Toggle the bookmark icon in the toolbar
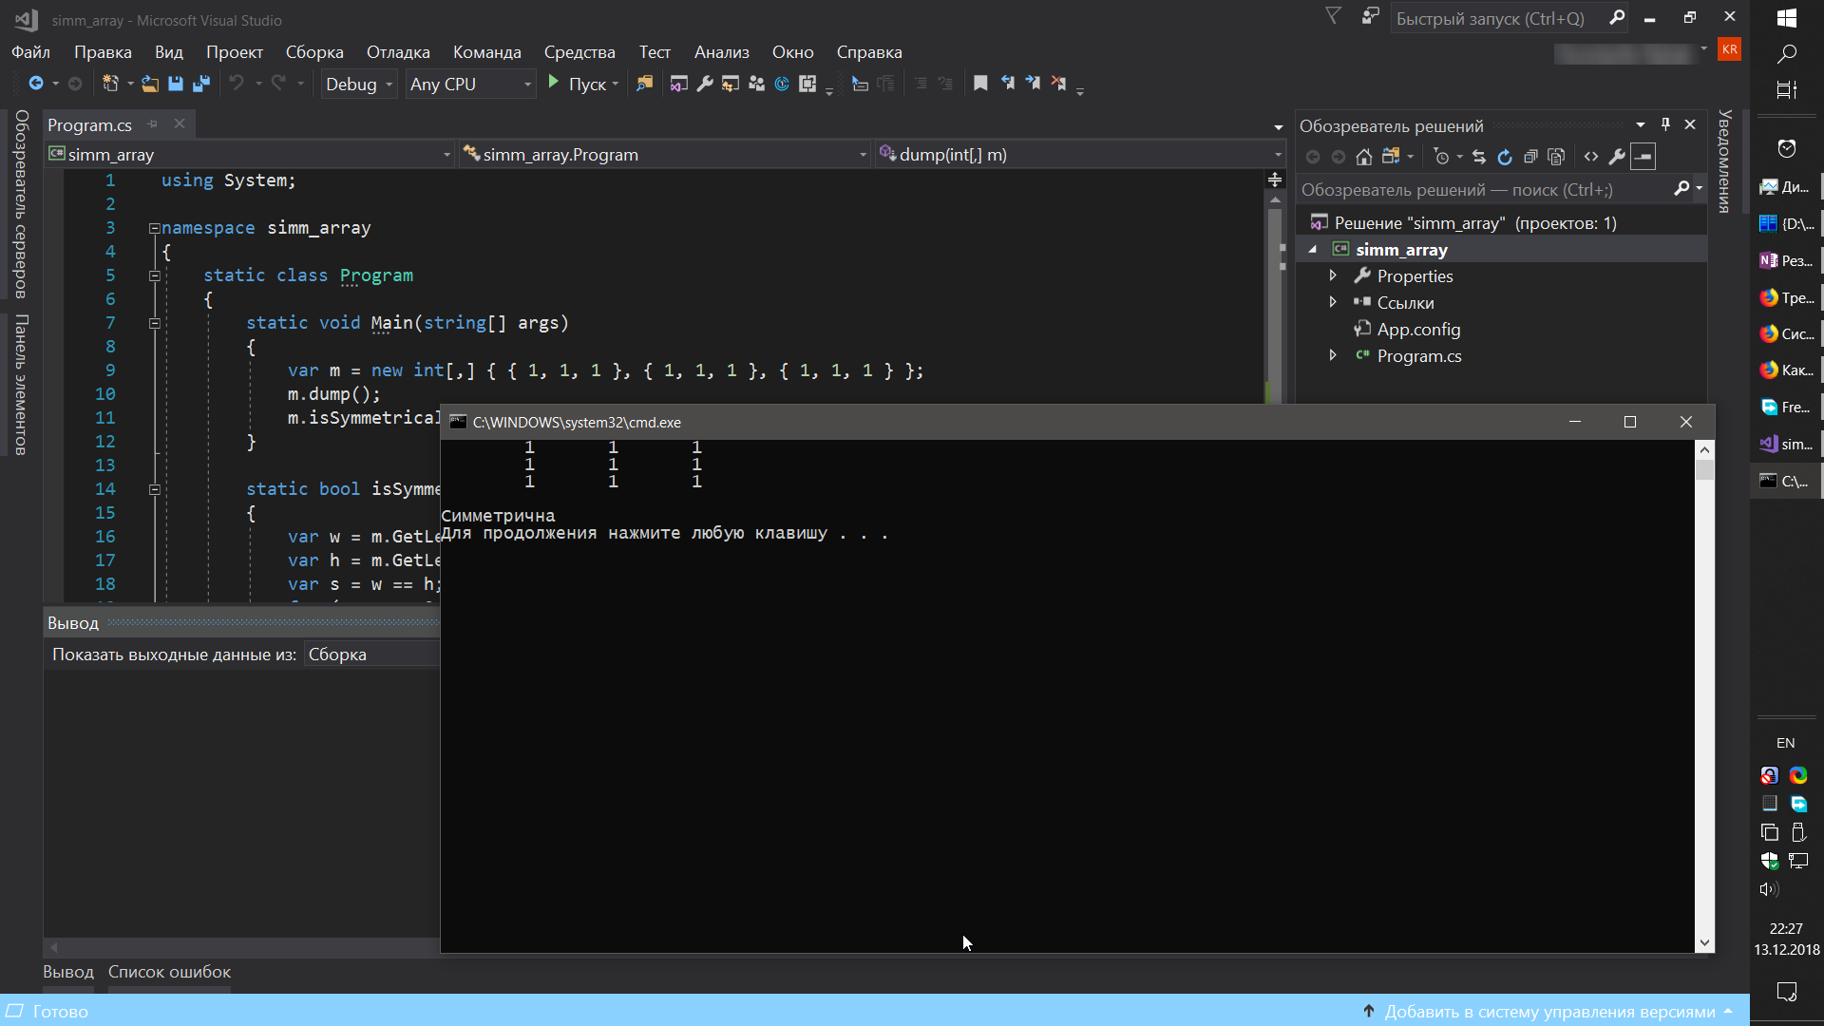The image size is (1824, 1026). pyautogui.click(x=980, y=84)
